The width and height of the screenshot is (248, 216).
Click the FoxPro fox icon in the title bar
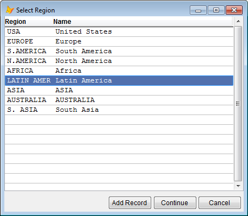10,10
